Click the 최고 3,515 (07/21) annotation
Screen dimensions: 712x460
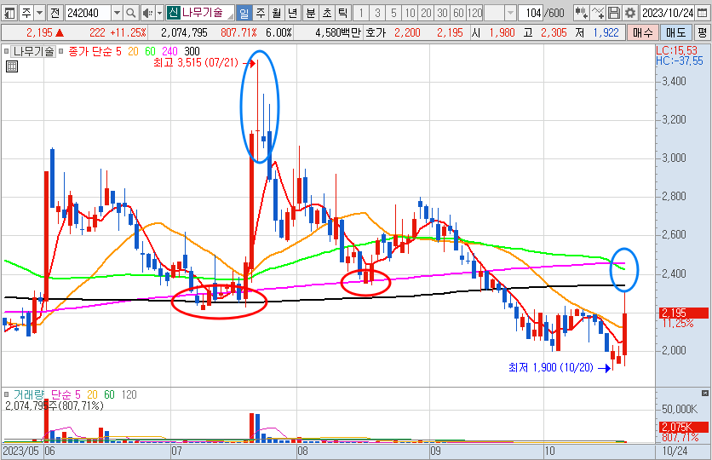(x=196, y=63)
